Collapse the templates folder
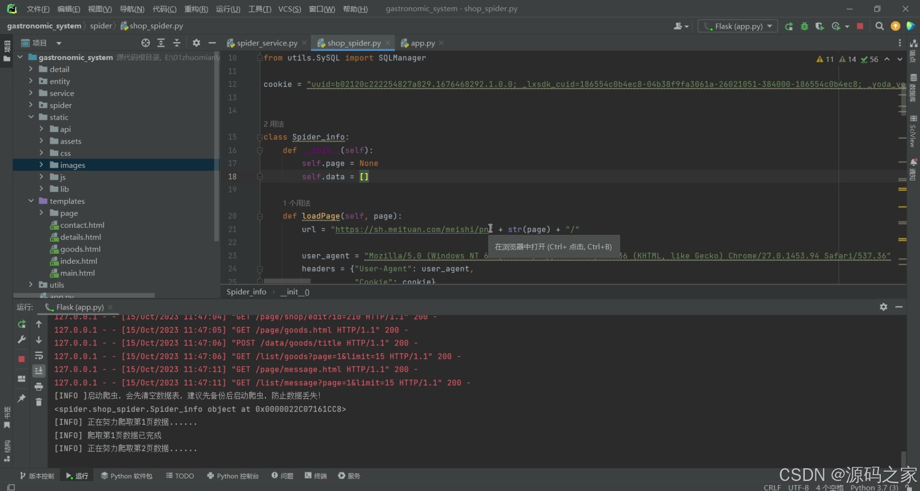 [31, 201]
